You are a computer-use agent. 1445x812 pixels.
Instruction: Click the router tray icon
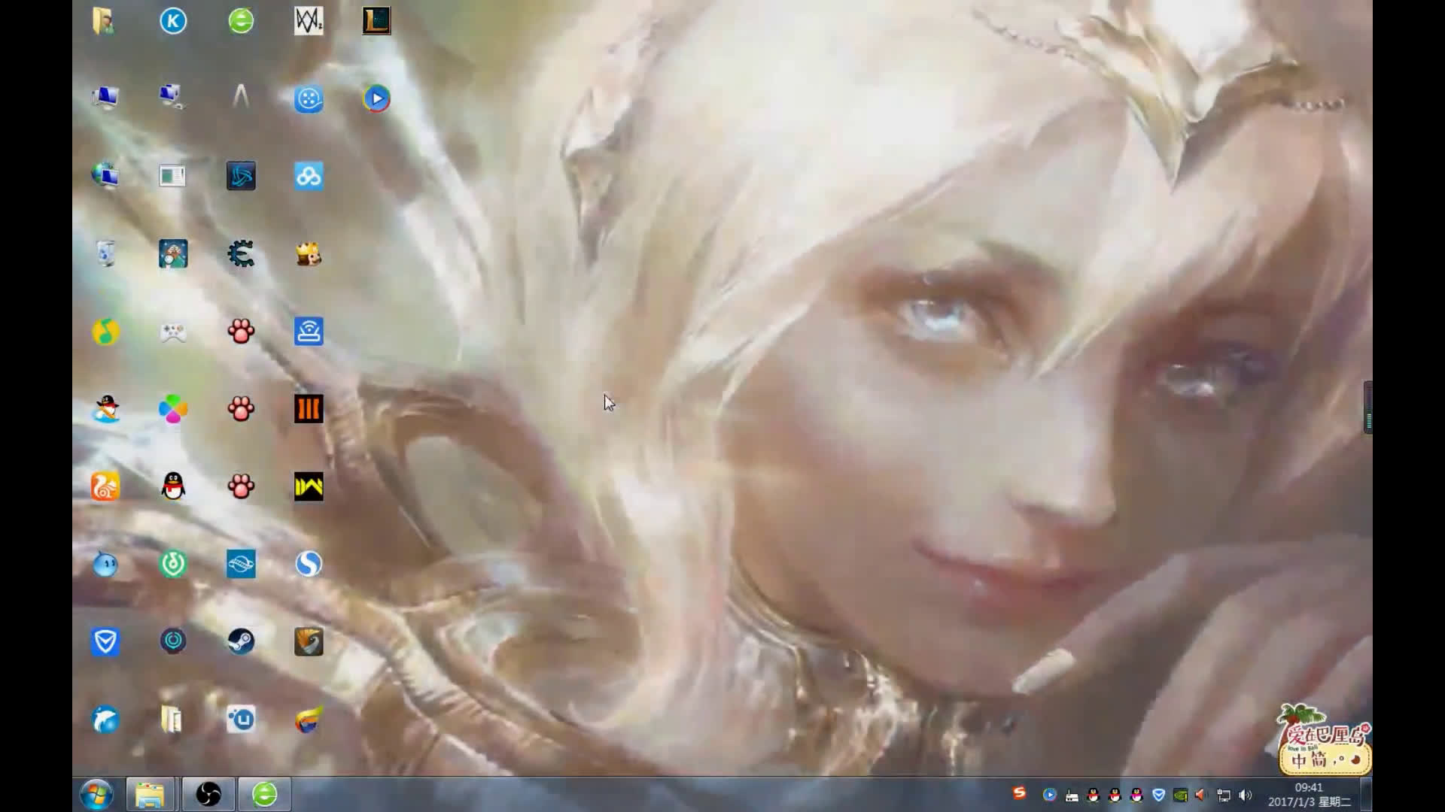coord(1072,795)
